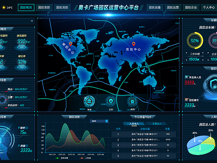The width and height of the screenshot is (217, 163).
Task: Click the 2021.04 x-axis label
Action: (x=81, y=154)
